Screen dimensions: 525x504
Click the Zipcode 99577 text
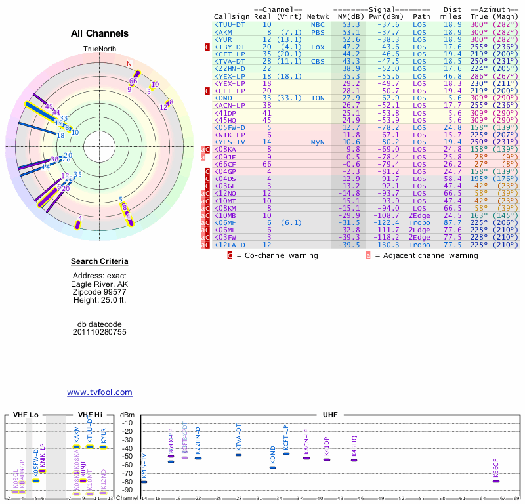(x=100, y=292)
